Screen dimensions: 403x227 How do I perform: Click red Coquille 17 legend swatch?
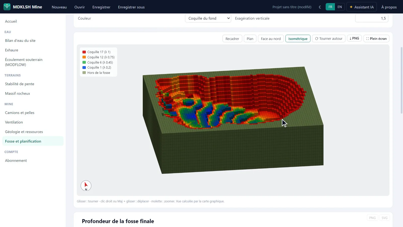point(84,52)
